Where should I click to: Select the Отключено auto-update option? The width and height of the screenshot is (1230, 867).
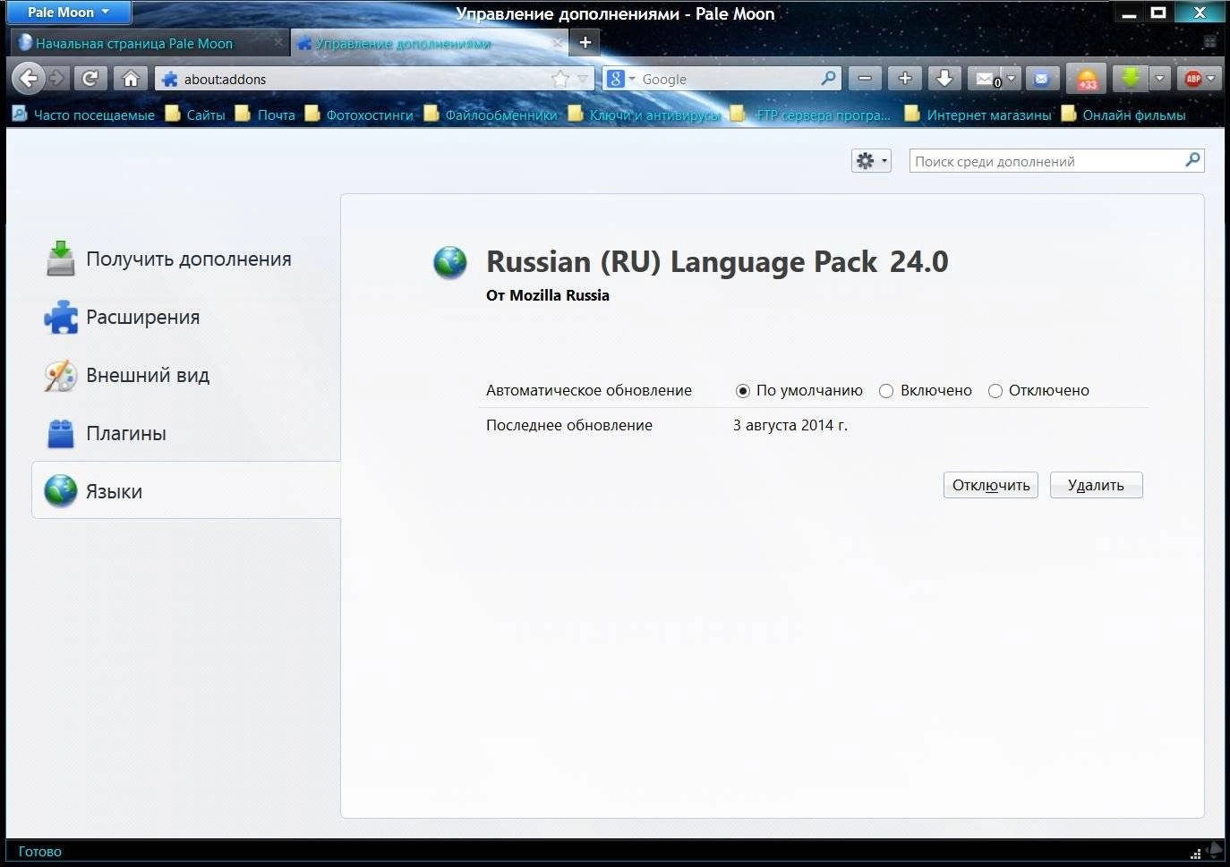point(995,391)
